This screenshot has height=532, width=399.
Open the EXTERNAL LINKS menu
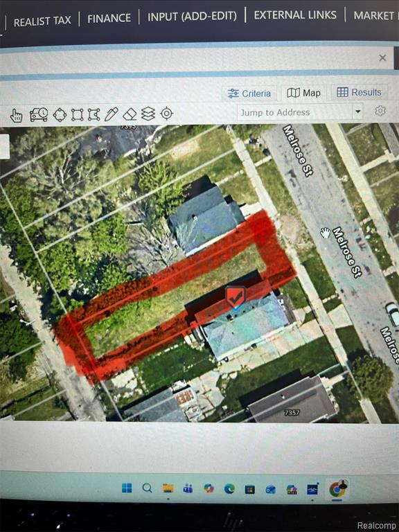click(x=295, y=15)
